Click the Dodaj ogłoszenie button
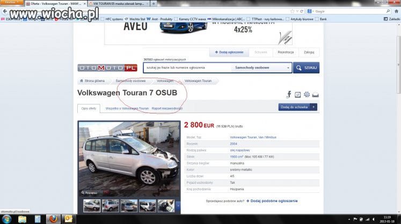Image resolution: width=401 pixels, height=224 pixels. (x=229, y=52)
